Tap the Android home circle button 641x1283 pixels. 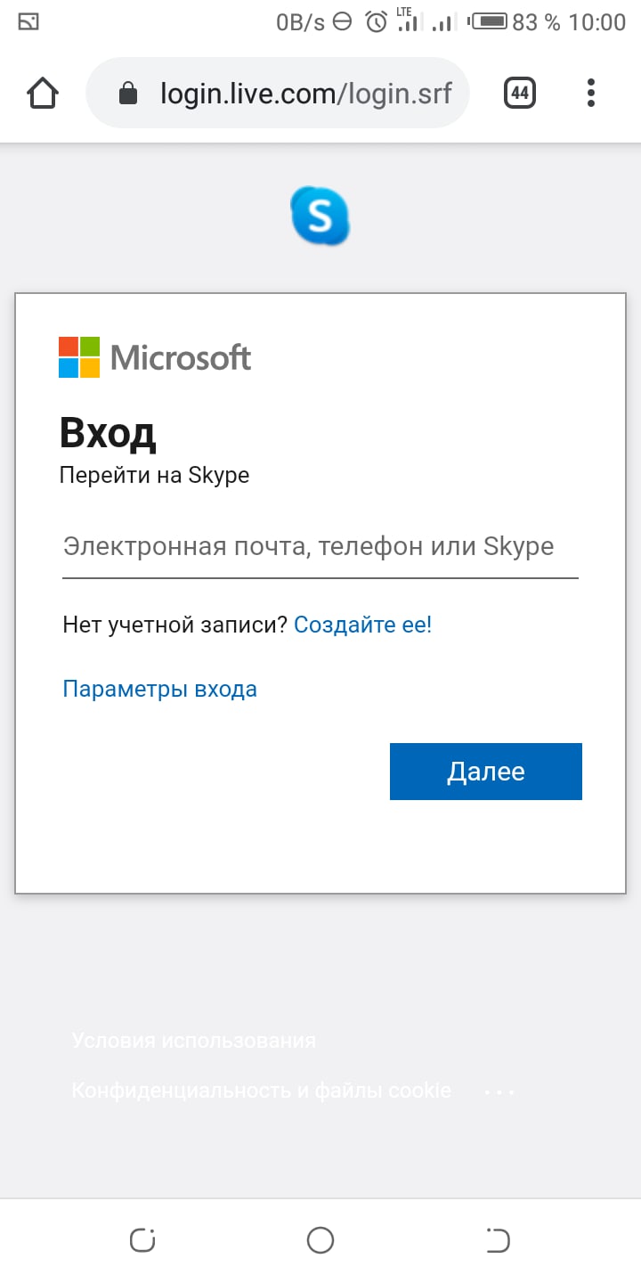(x=320, y=1240)
